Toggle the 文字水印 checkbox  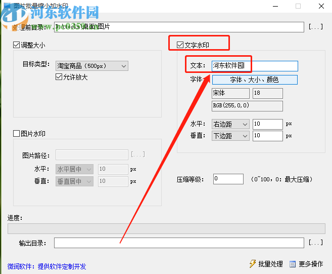[x=180, y=45]
